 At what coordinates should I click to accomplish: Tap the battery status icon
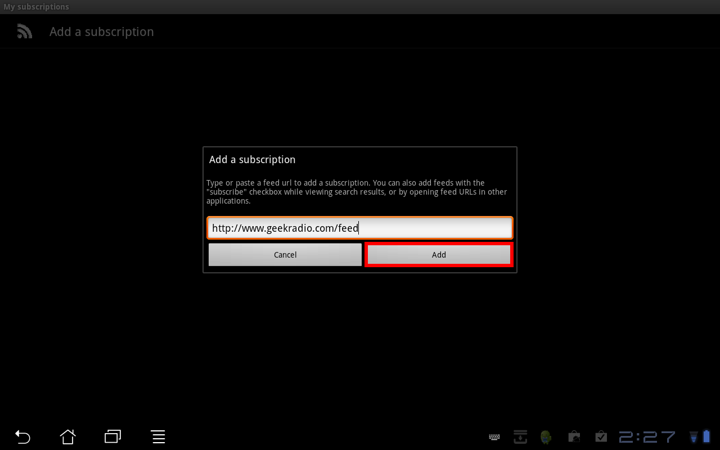[x=706, y=436]
